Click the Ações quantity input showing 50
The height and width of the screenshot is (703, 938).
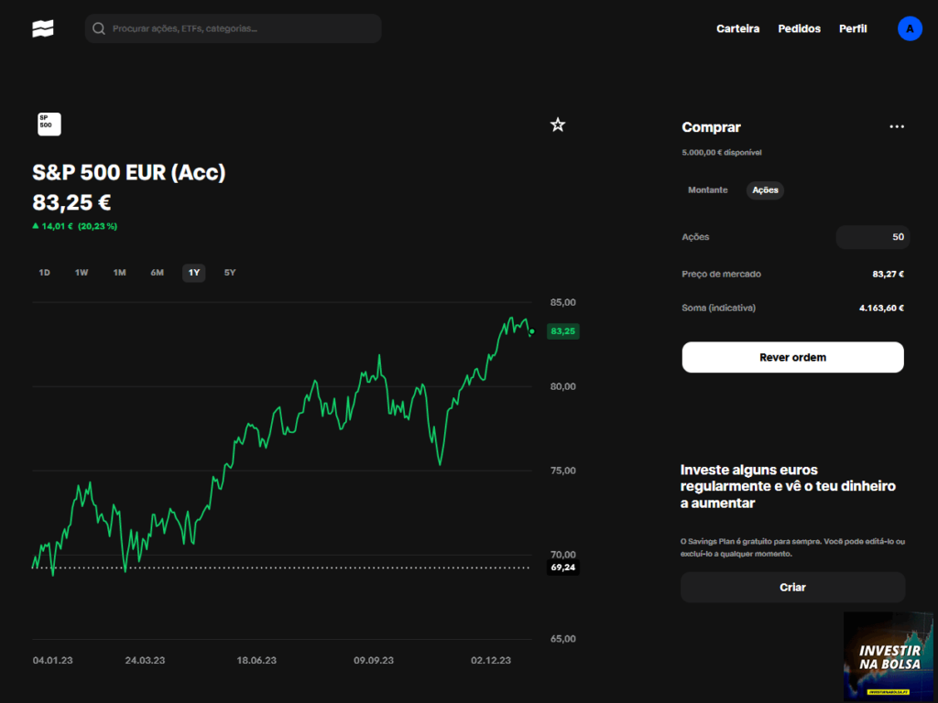pos(873,237)
